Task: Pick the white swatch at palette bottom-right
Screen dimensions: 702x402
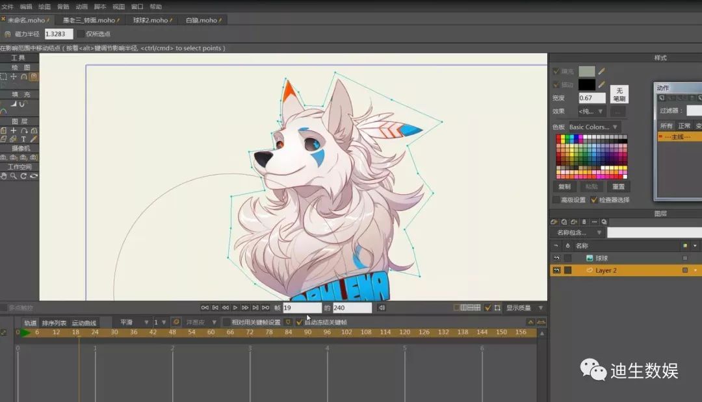Action: (x=625, y=176)
